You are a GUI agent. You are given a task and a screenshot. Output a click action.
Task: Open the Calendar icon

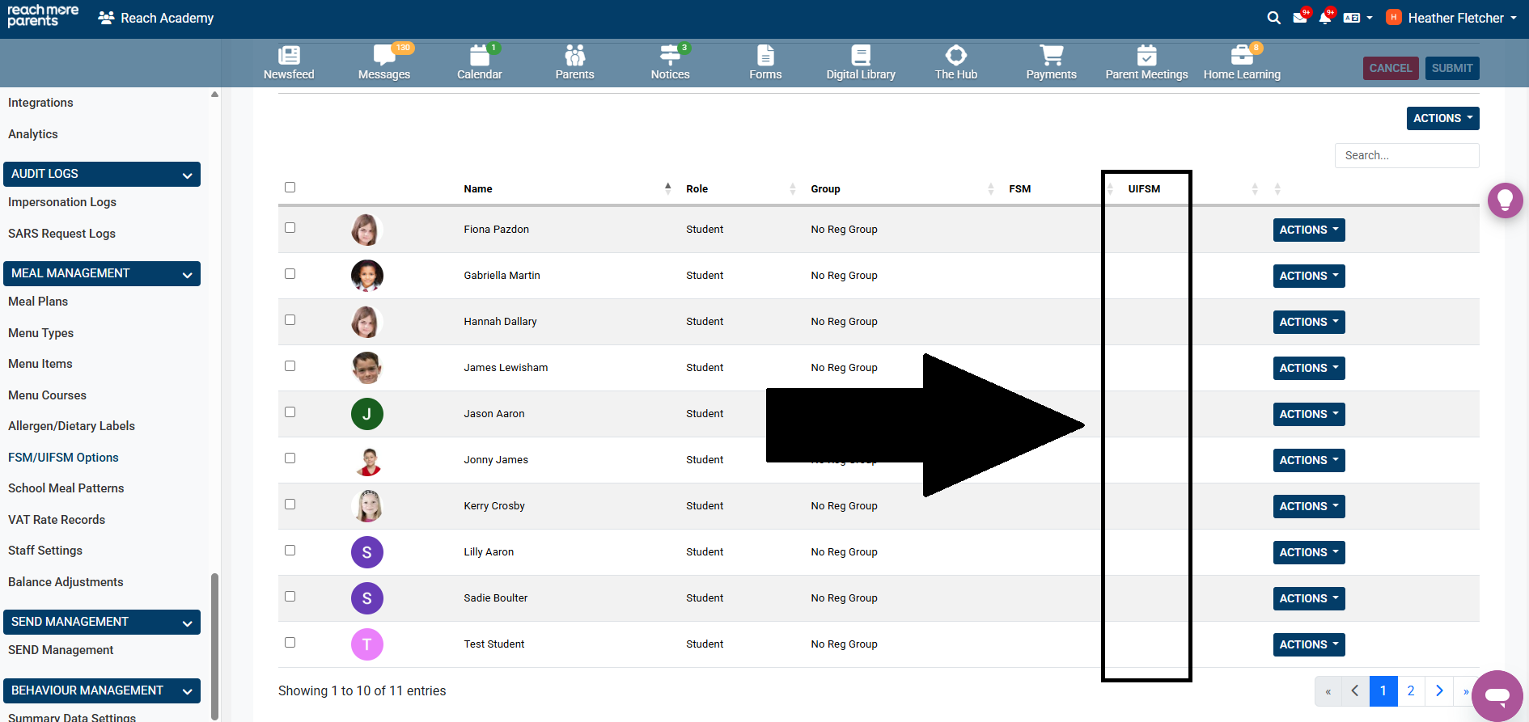point(479,56)
